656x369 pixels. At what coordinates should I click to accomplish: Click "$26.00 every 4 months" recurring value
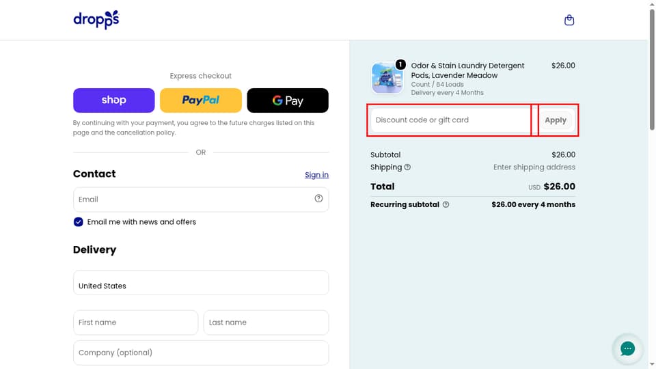pyautogui.click(x=534, y=204)
